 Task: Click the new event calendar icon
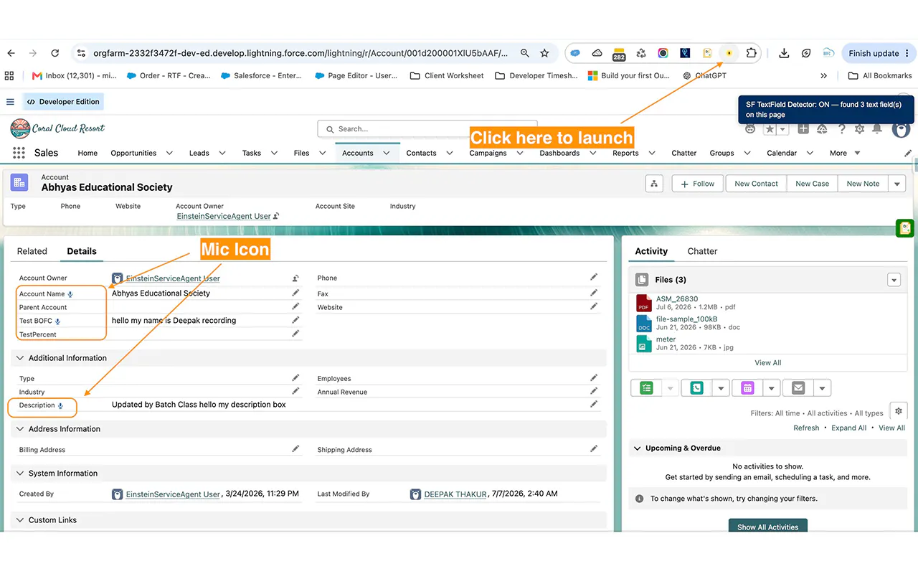pos(748,388)
